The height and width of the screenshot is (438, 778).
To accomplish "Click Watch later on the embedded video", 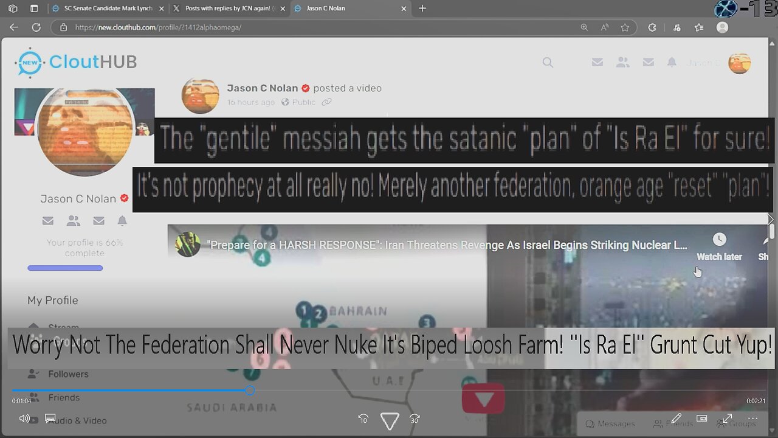I will point(719,246).
